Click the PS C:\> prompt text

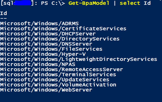pos(53,3)
